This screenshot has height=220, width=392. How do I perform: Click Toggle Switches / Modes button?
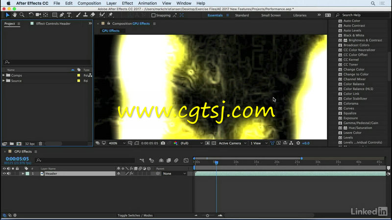[x=135, y=215]
